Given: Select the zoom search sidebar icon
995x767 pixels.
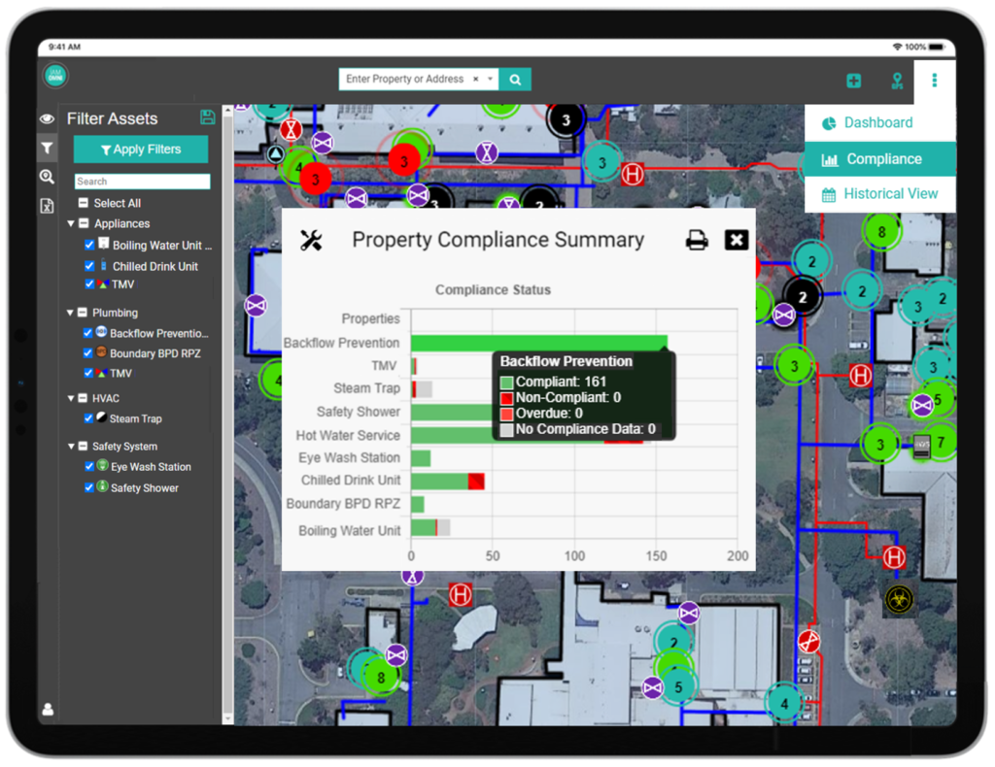Looking at the screenshot, I should [47, 177].
